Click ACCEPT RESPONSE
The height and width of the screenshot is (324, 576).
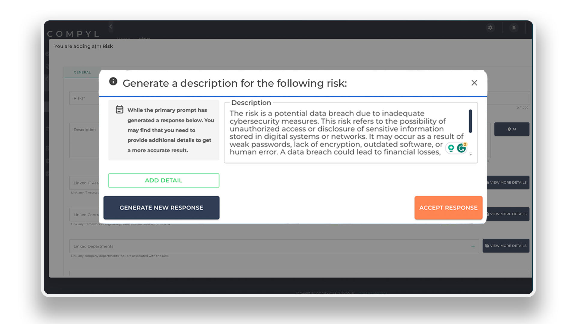tap(448, 208)
